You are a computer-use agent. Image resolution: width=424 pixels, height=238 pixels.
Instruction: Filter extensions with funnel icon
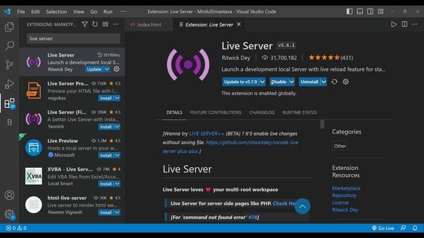[x=85, y=24]
